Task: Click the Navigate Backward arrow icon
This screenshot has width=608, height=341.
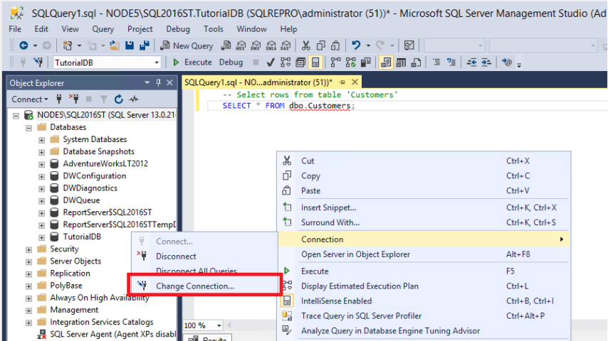Action: pos(23,45)
